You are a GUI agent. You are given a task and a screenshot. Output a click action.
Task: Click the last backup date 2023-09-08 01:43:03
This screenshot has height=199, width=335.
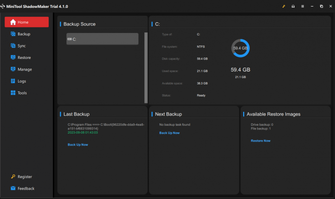pos(83,133)
